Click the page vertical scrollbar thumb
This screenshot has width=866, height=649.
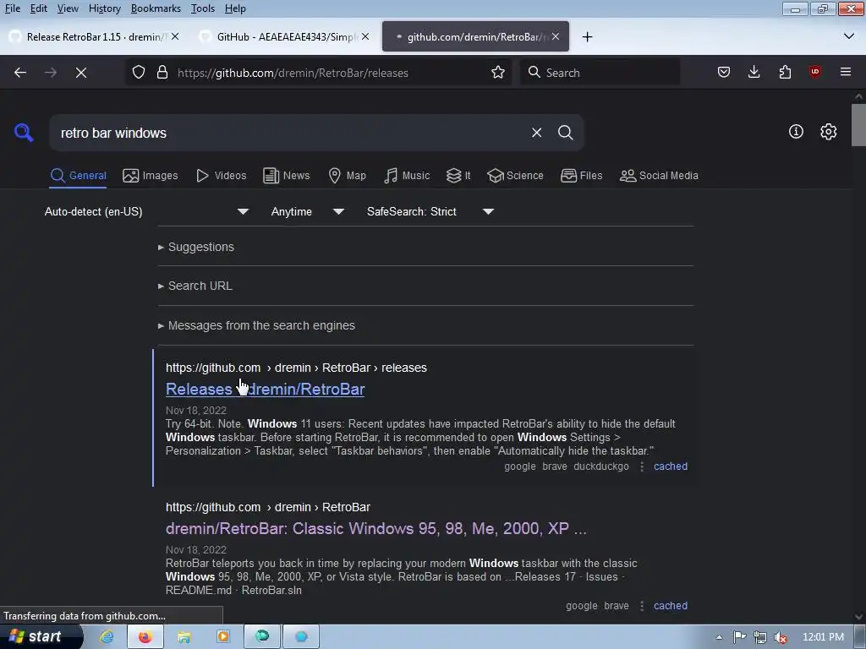coord(858,125)
